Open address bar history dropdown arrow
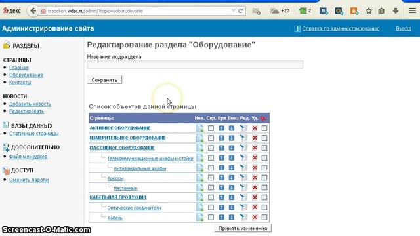 [x=234, y=11]
